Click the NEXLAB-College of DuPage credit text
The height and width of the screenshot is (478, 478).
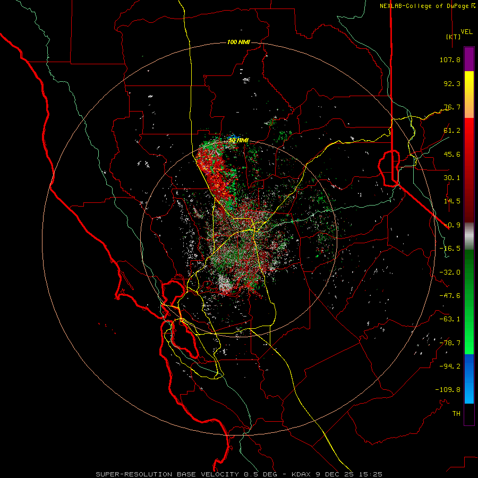click(x=425, y=6)
